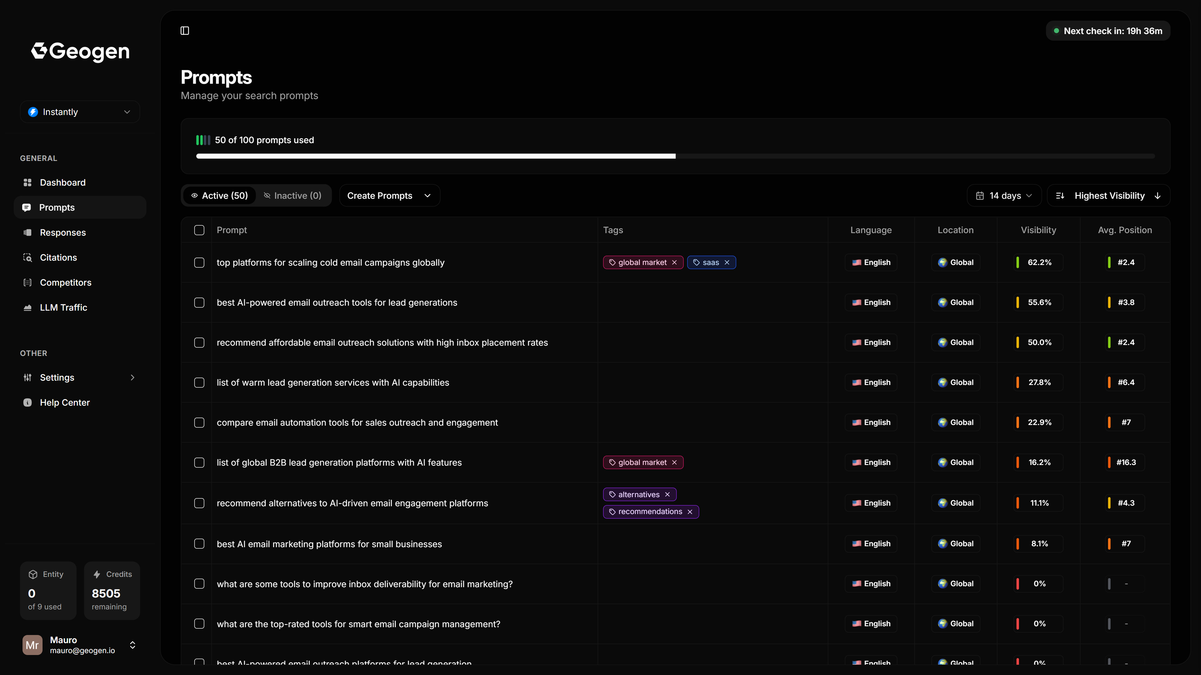1201x675 pixels.
Task: Switch to the Inactive prompts tab
Action: point(293,195)
